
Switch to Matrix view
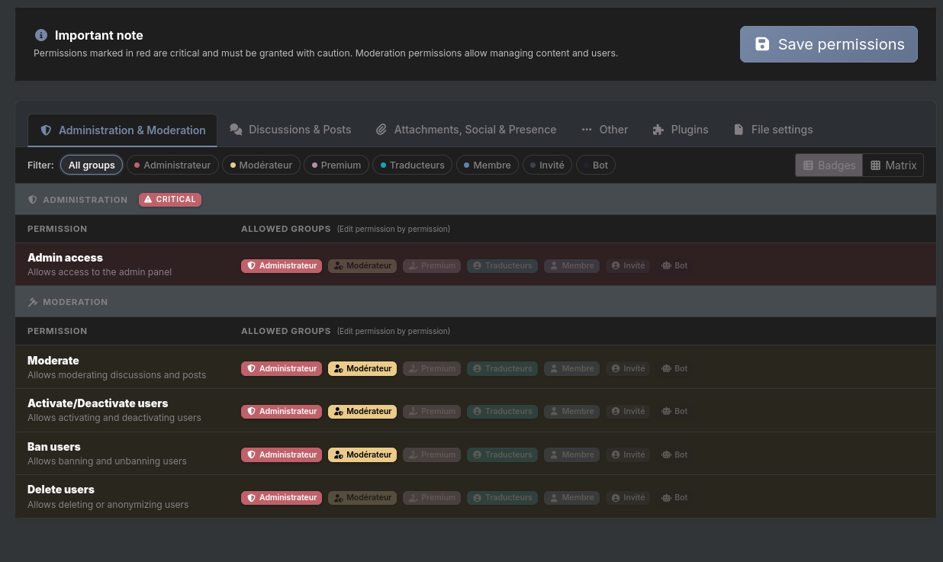pyautogui.click(x=893, y=165)
